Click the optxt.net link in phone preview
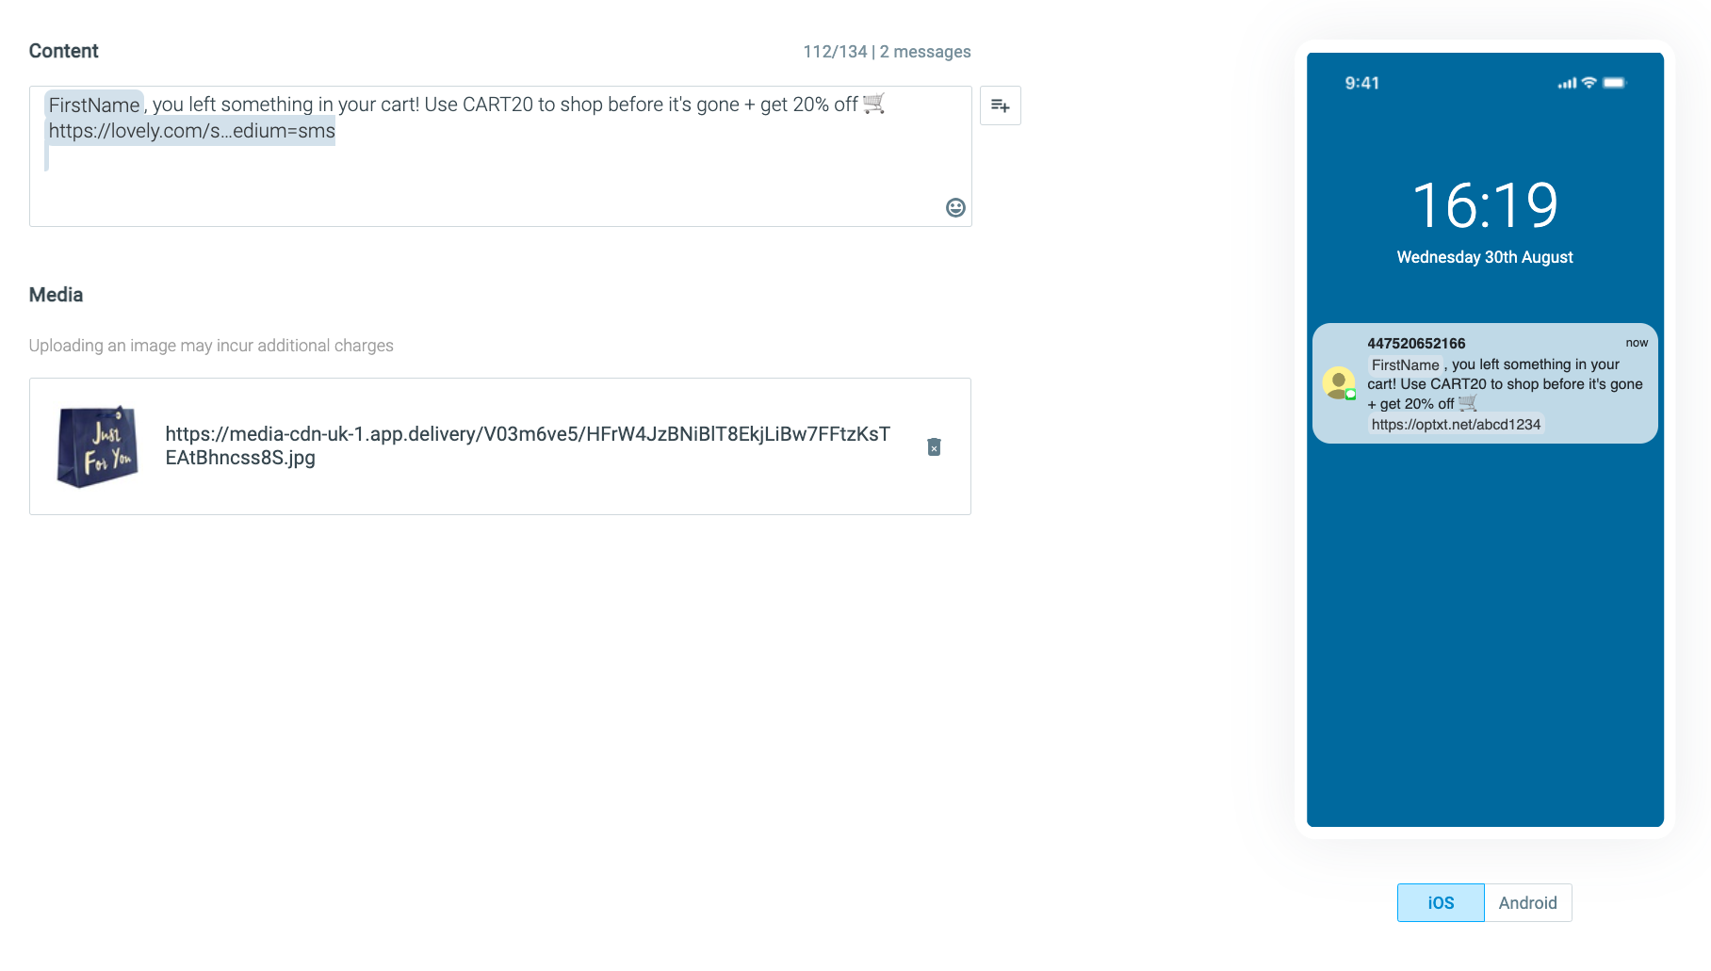The height and width of the screenshot is (971, 1711). (x=1456, y=425)
